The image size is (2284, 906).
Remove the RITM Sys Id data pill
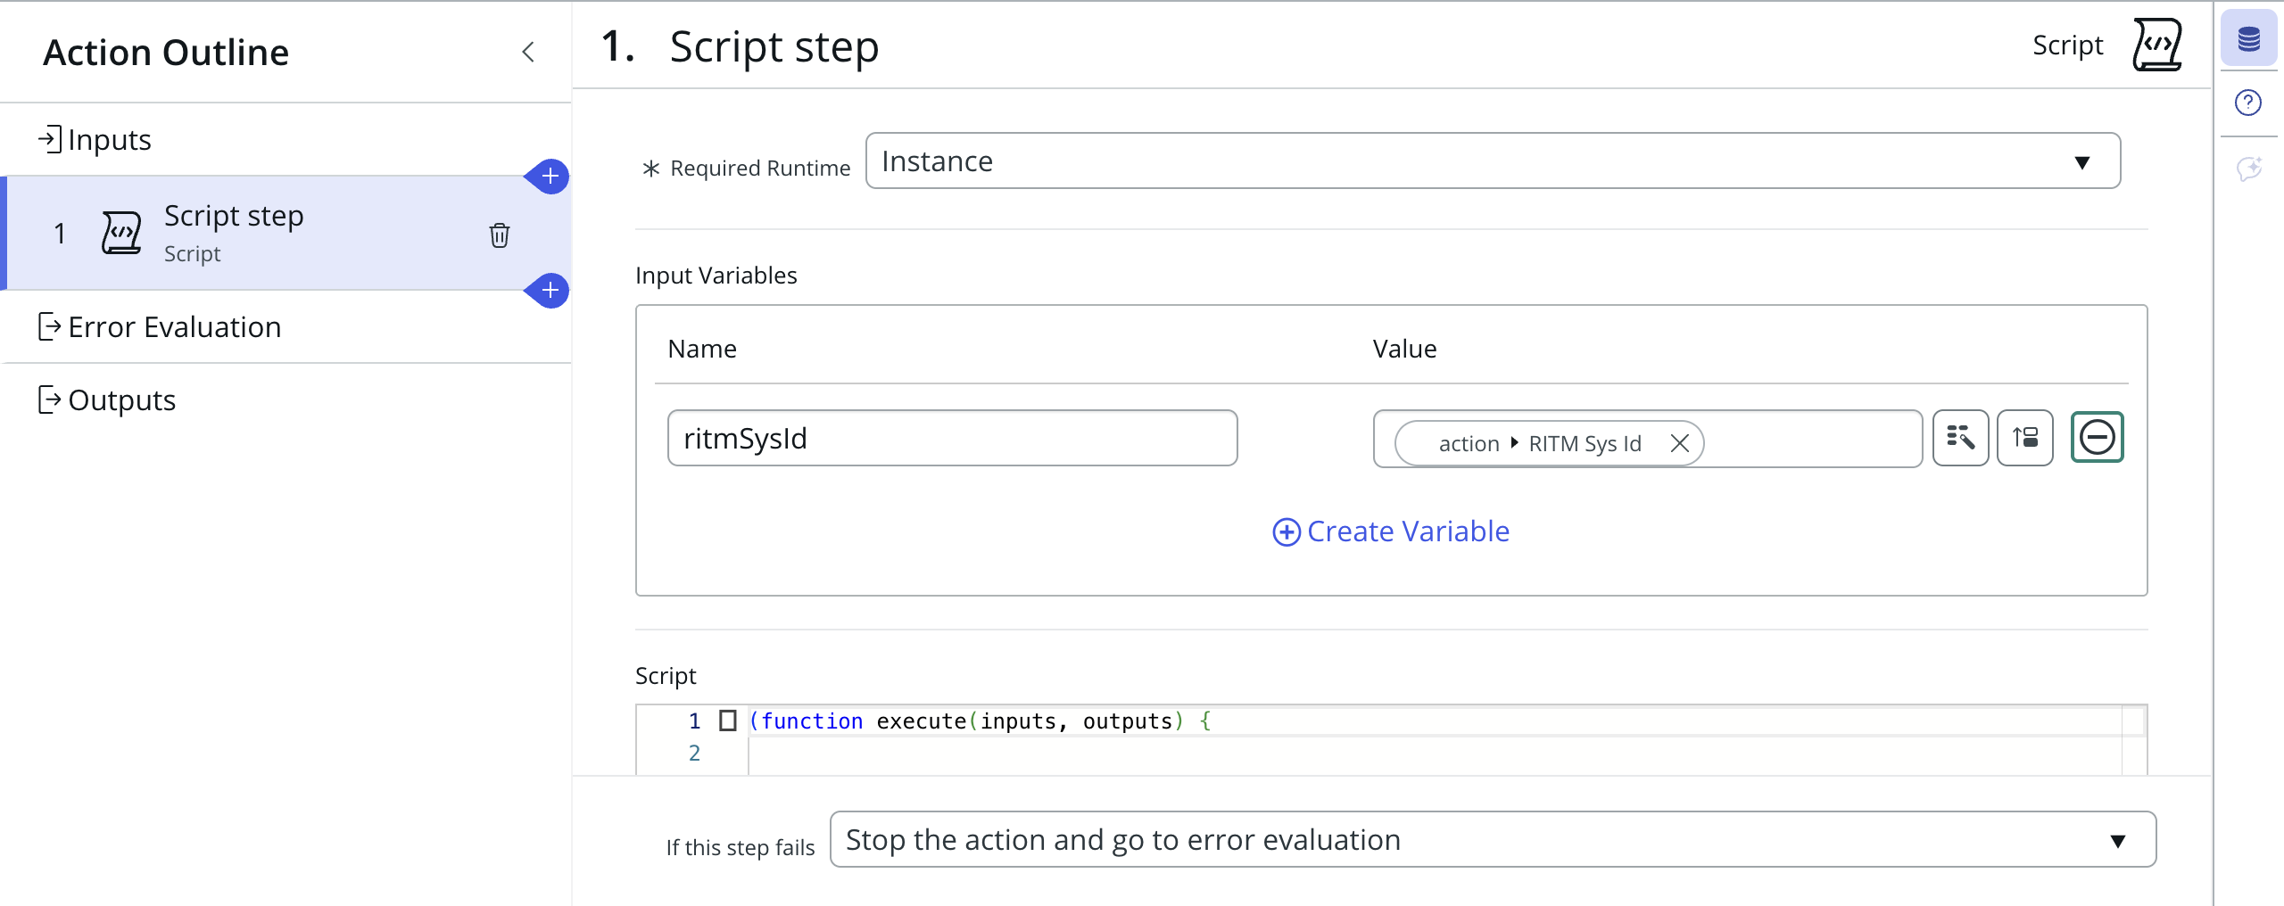tap(1679, 443)
